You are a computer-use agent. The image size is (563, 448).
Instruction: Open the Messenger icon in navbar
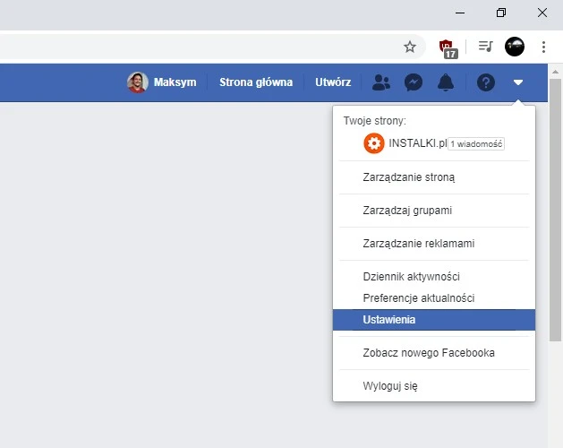pos(413,82)
